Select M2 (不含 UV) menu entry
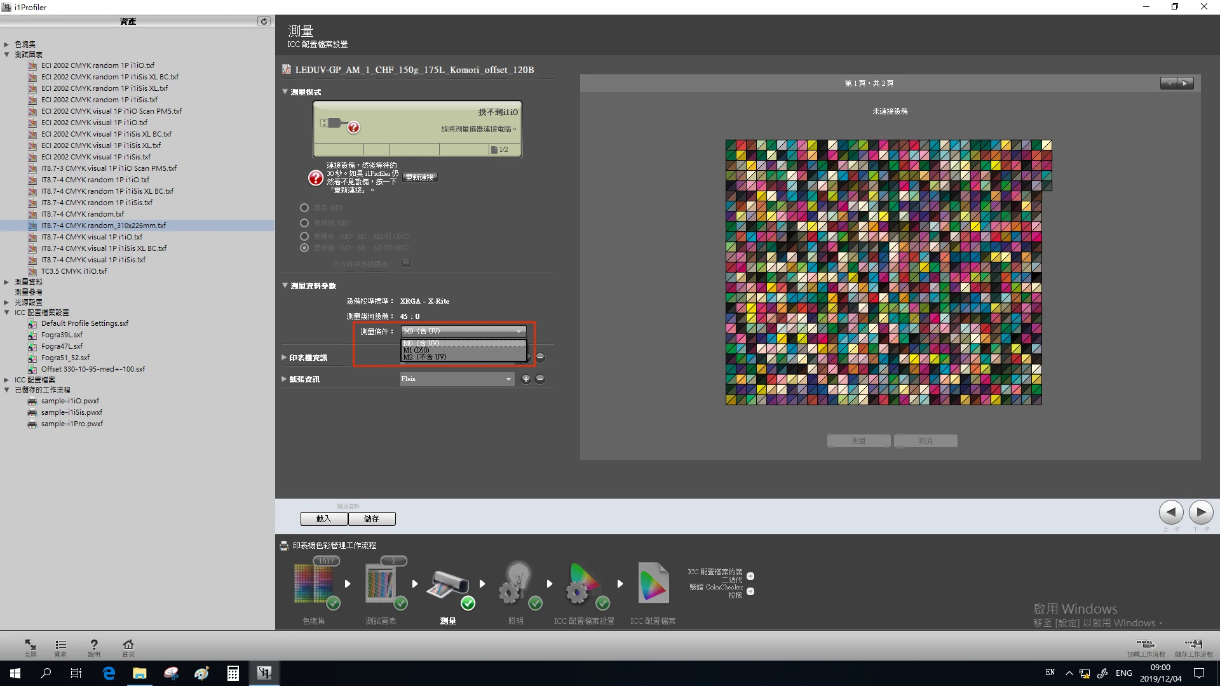Screen dimensions: 1220x686 (424, 357)
